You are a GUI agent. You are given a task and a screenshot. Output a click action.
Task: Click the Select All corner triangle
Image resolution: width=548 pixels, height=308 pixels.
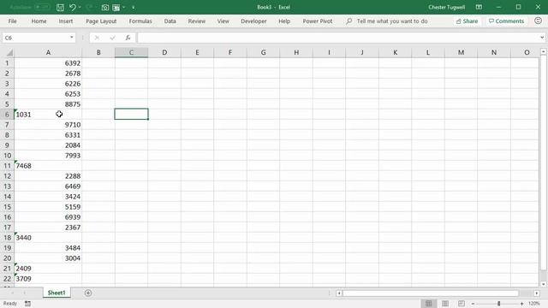tap(9, 53)
